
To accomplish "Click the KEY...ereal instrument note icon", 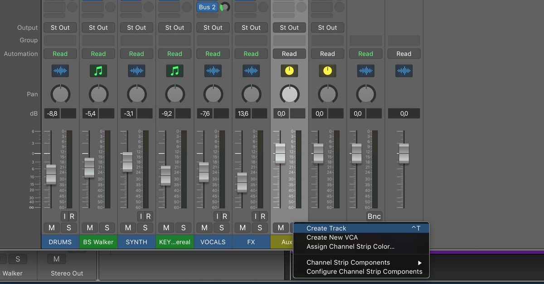I will tap(175, 71).
